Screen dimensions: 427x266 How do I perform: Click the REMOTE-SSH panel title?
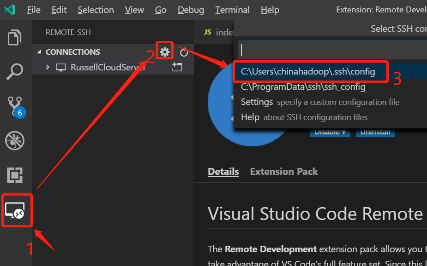pos(68,32)
